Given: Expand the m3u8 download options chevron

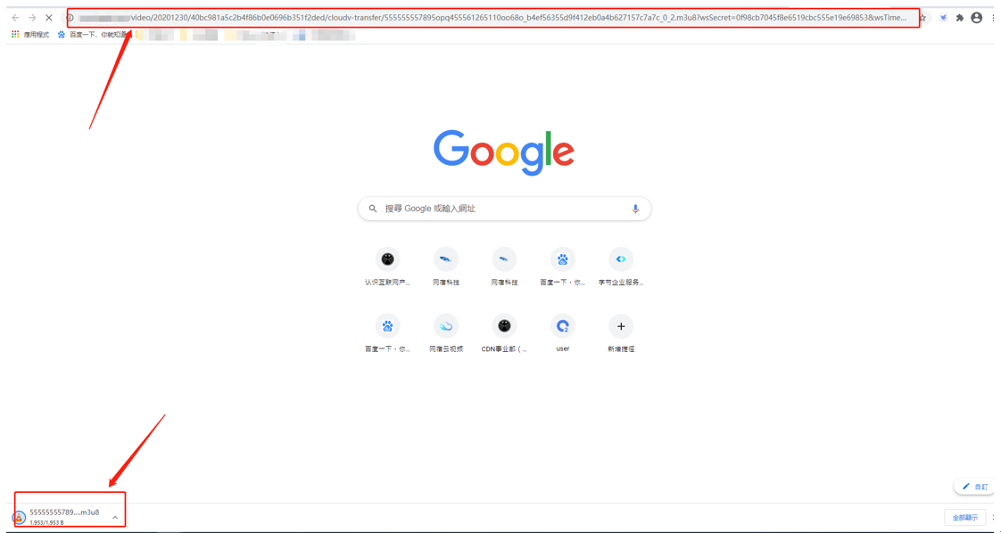Looking at the screenshot, I should pos(115,517).
